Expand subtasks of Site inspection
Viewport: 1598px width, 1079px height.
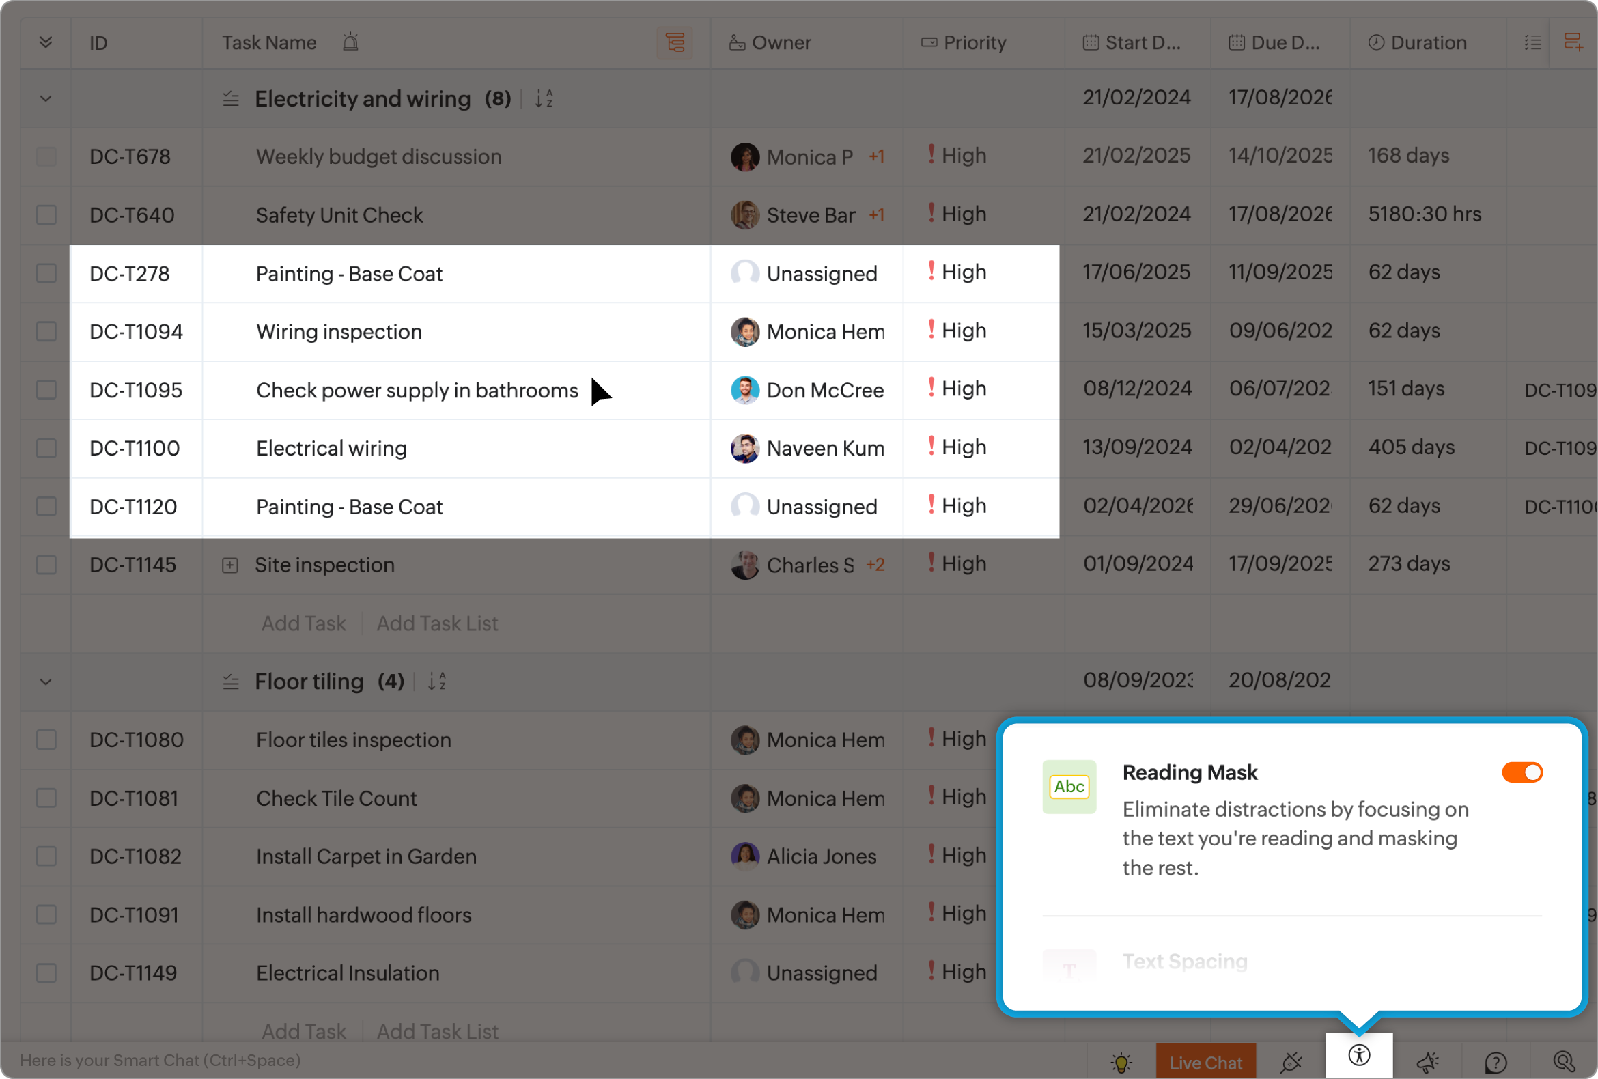pos(230,565)
